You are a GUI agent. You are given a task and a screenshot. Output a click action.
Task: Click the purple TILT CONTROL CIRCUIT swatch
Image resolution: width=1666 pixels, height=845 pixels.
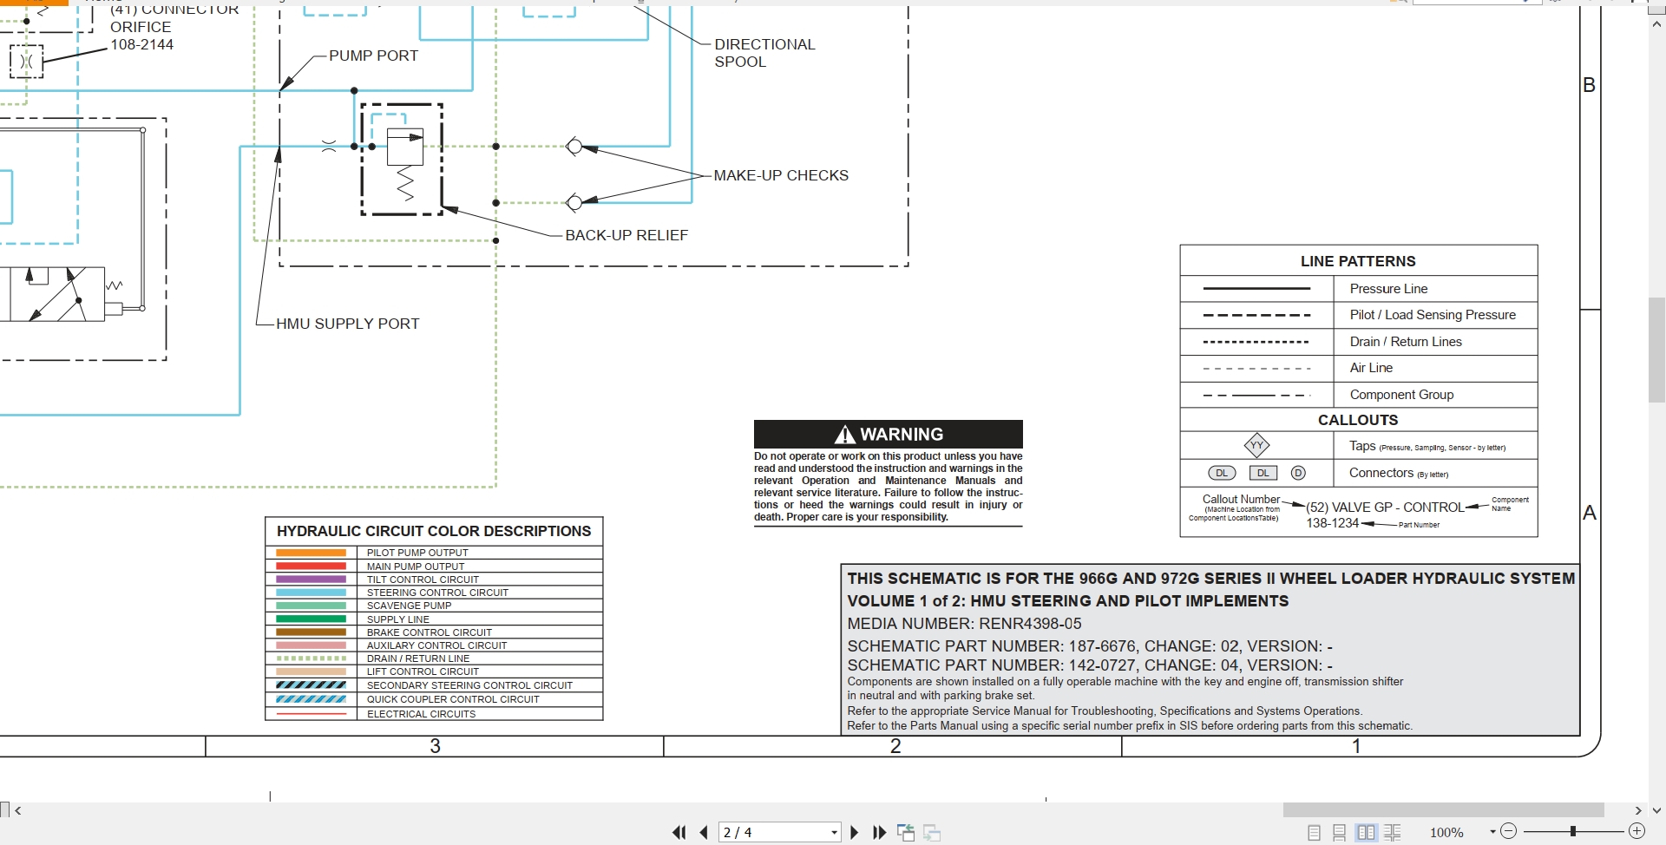(x=311, y=579)
